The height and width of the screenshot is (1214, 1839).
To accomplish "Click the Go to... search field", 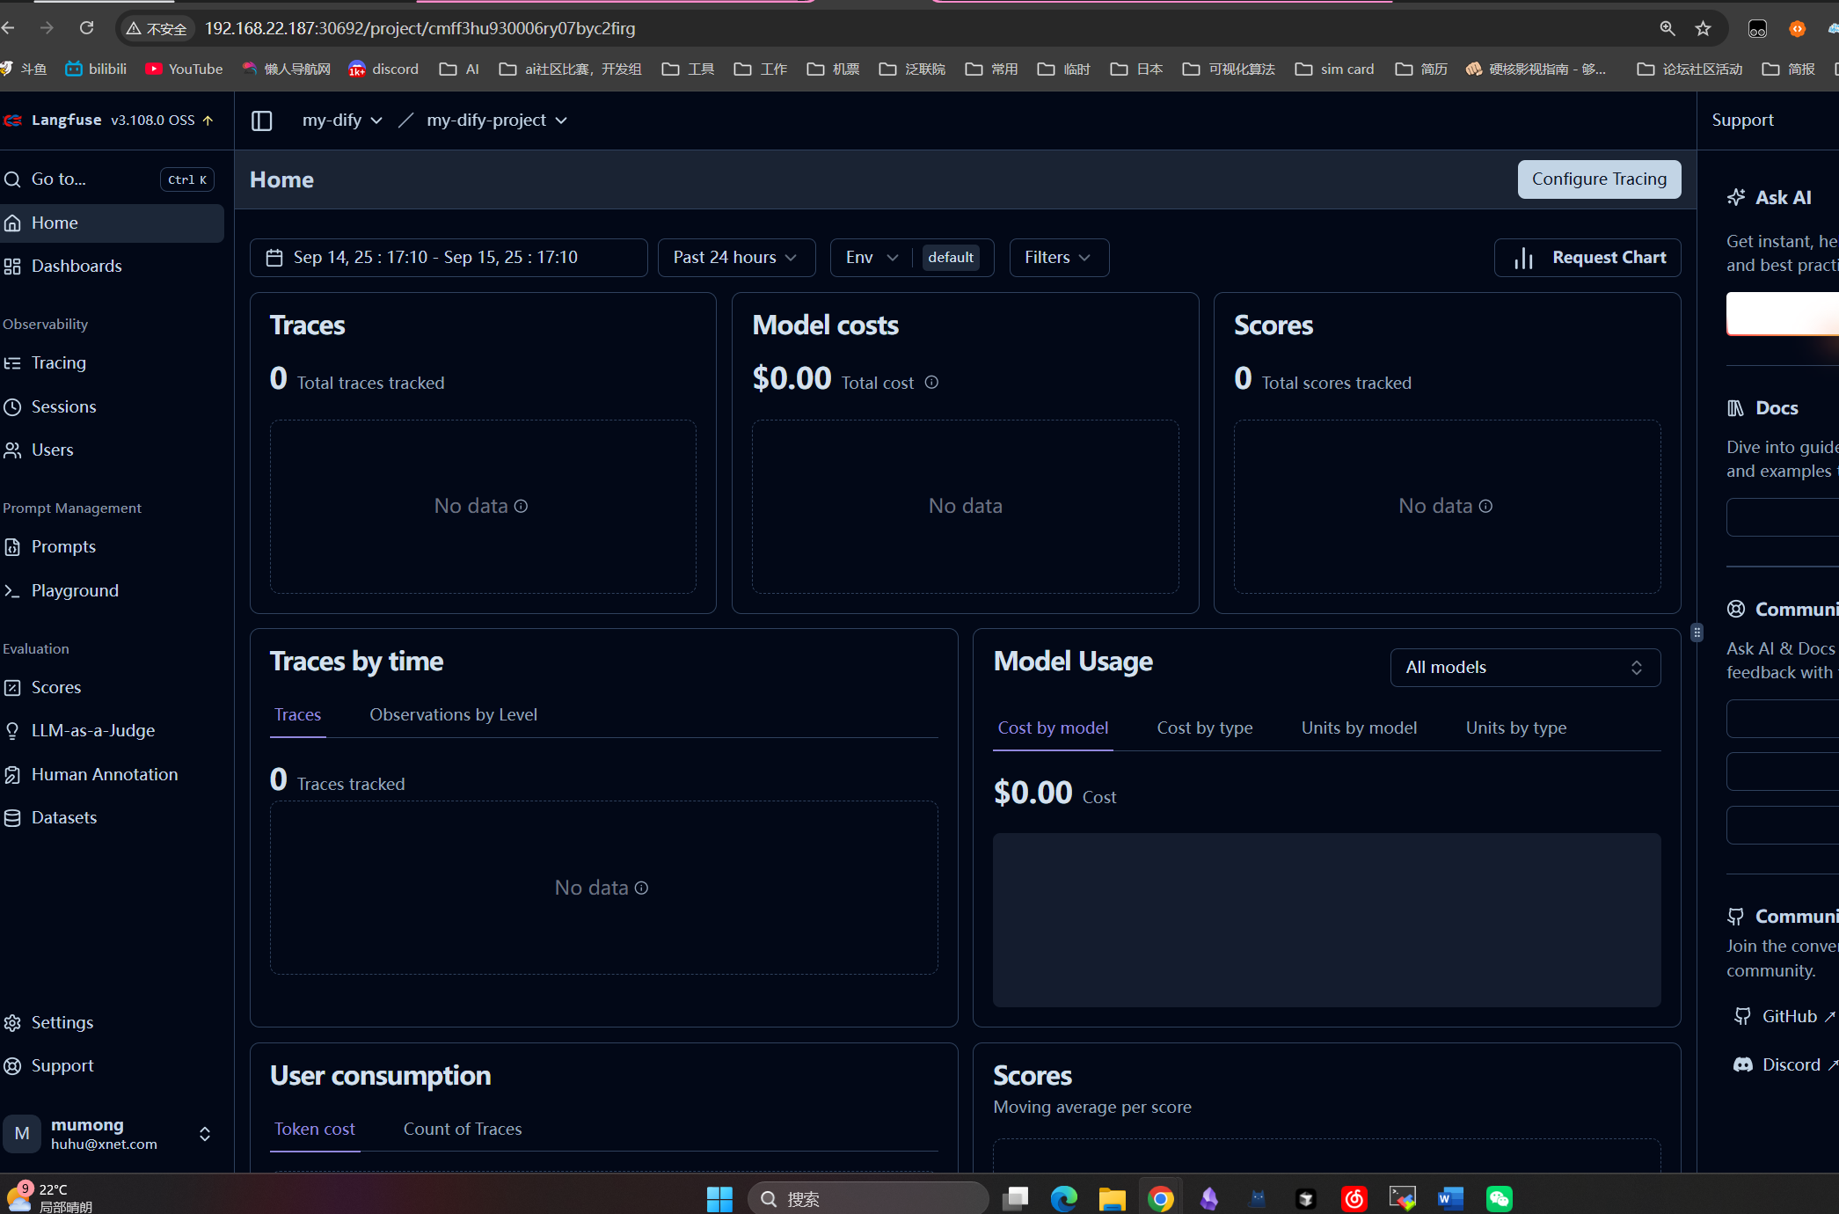I will point(109,179).
